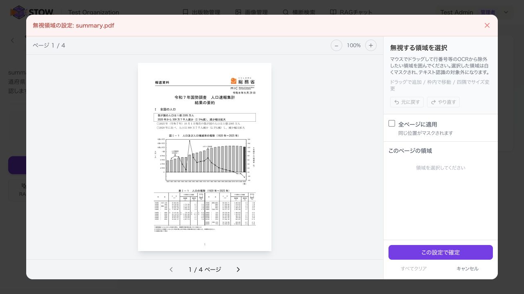Click the Test Organization name in header
The image size is (524, 294).
[94, 12]
